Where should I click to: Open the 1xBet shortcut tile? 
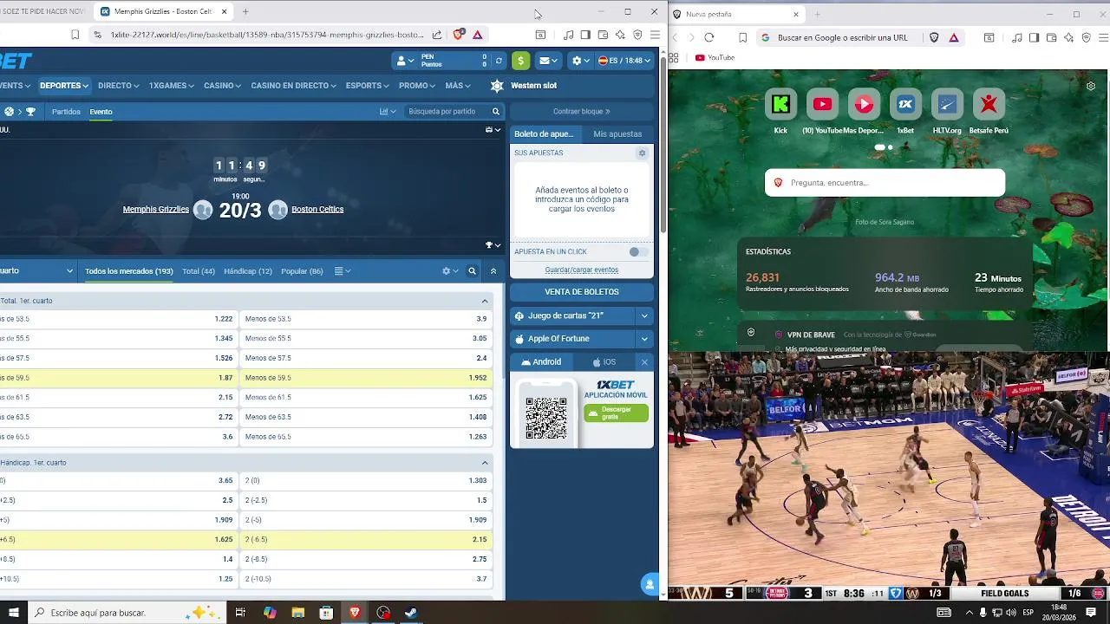pyautogui.click(x=905, y=111)
